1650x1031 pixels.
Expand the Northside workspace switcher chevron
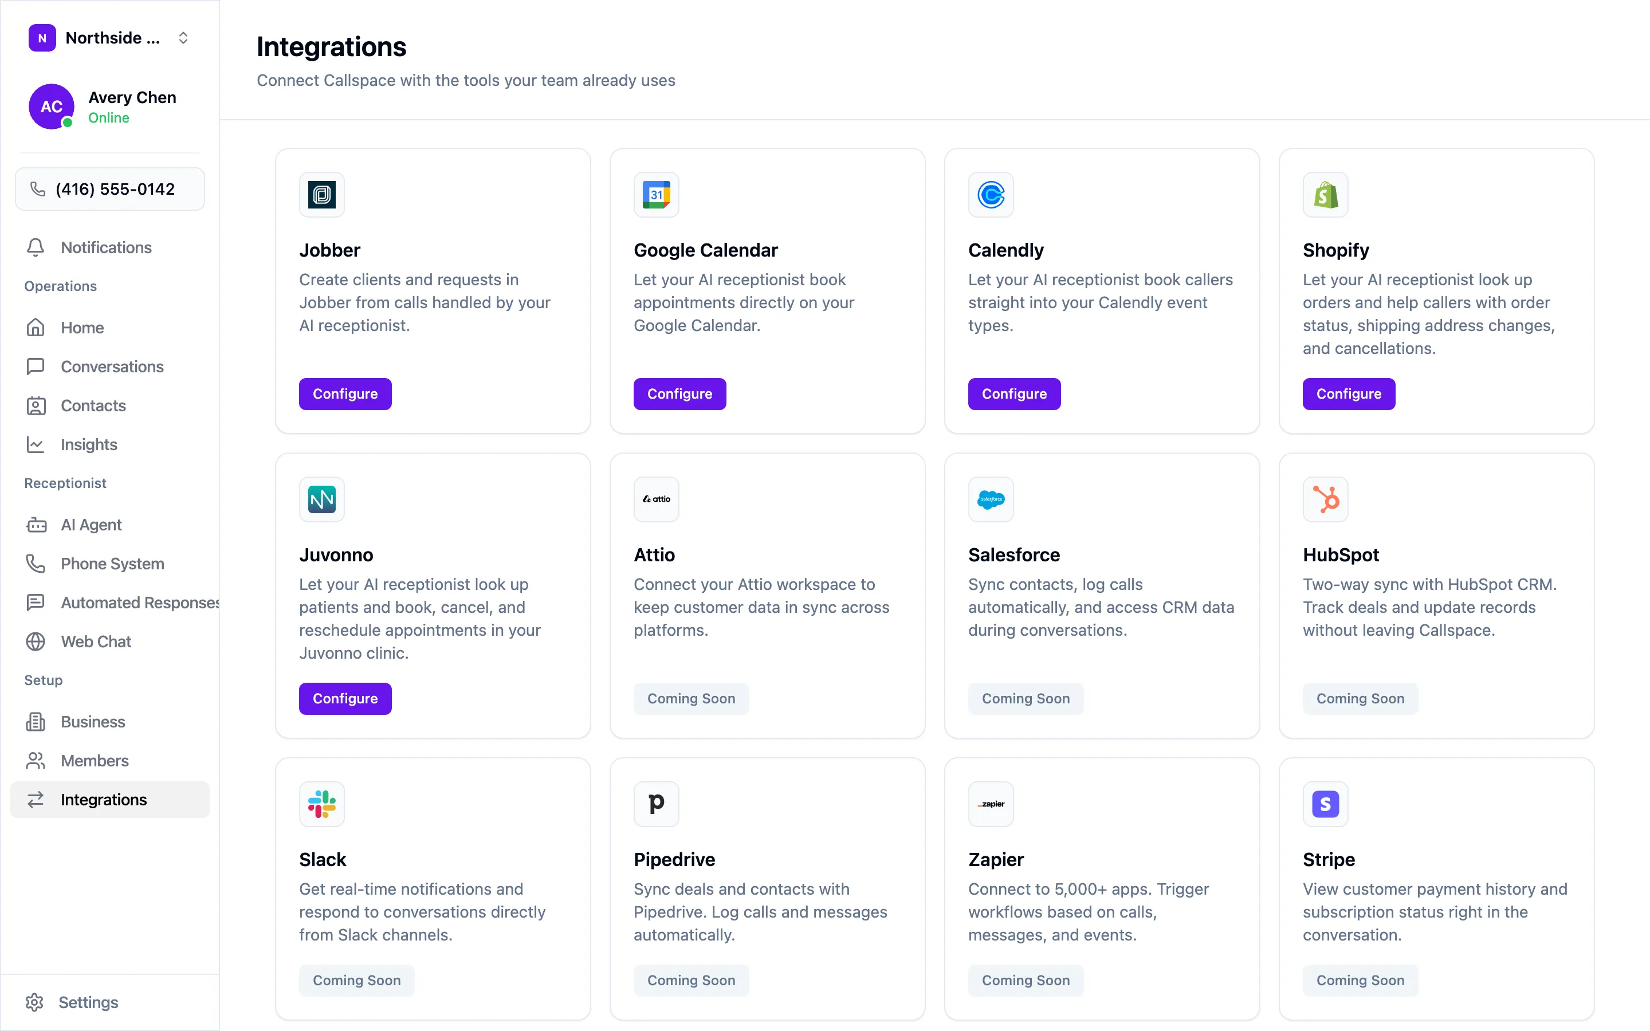[183, 38]
